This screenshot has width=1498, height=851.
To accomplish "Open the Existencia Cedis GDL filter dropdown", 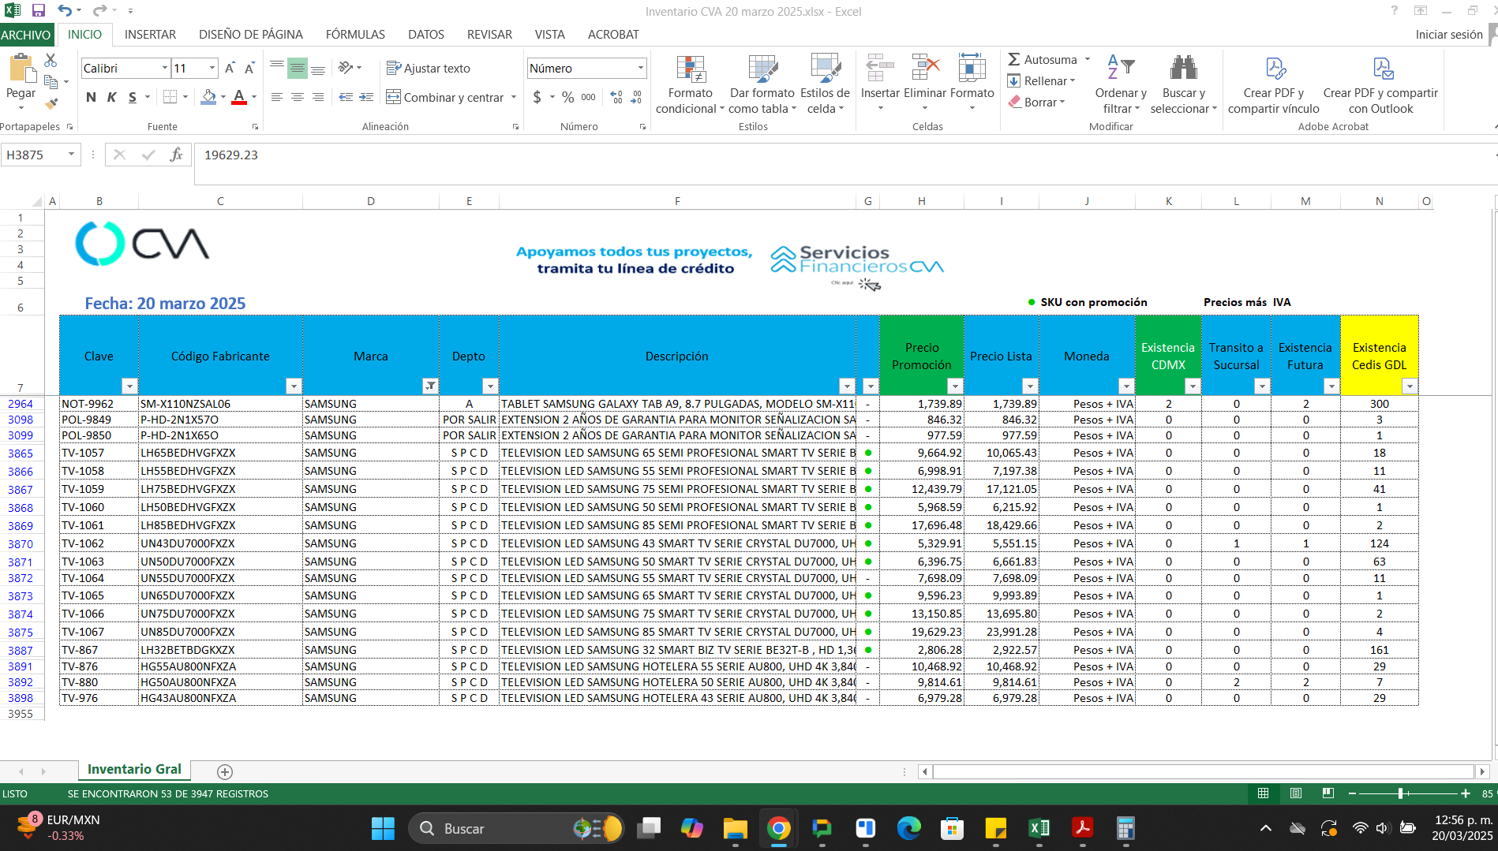I will point(1409,386).
